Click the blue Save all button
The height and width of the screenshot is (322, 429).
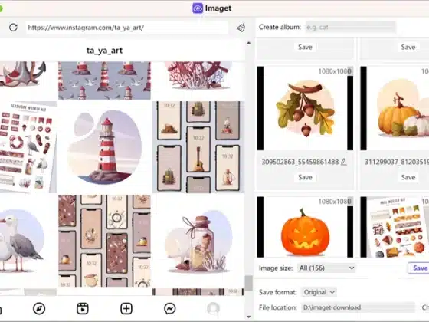[x=418, y=268]
